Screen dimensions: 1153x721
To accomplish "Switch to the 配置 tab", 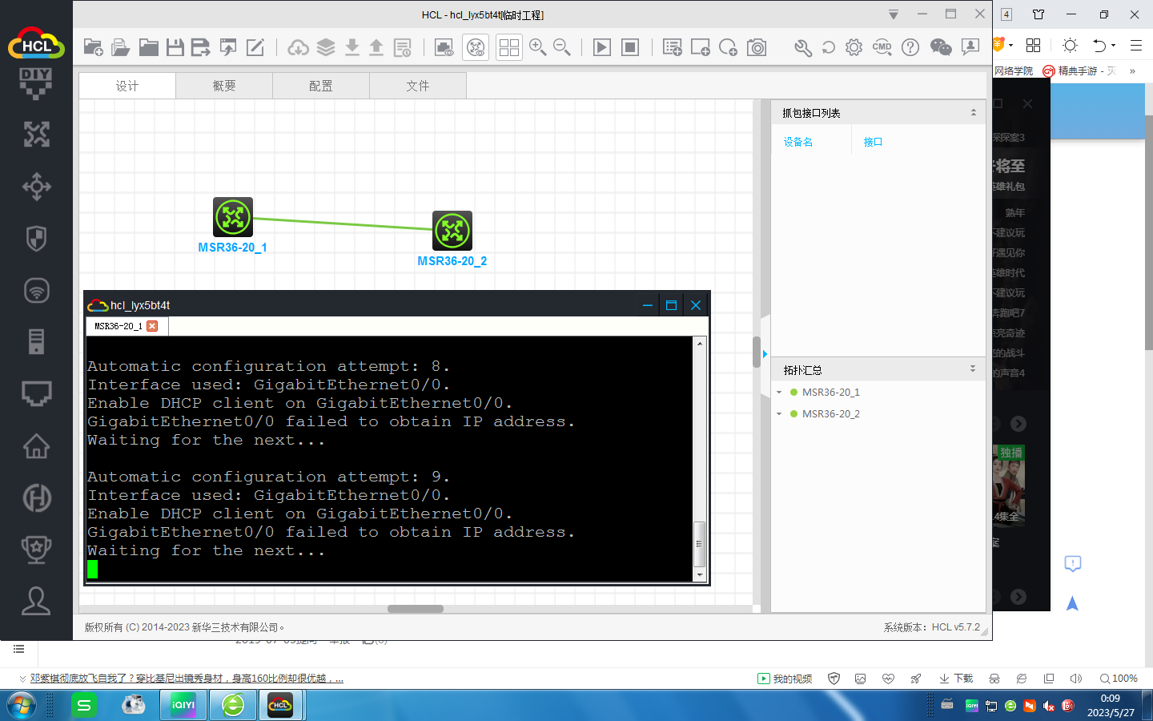I will pos(321,86).
